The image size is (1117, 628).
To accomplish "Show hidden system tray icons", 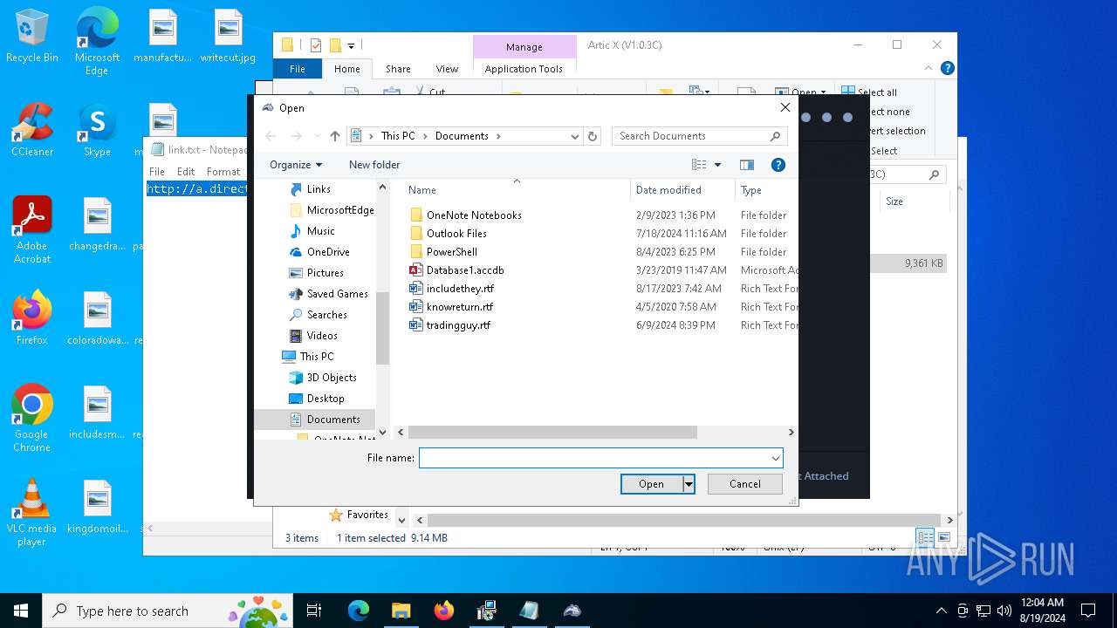I will [941, 611].
